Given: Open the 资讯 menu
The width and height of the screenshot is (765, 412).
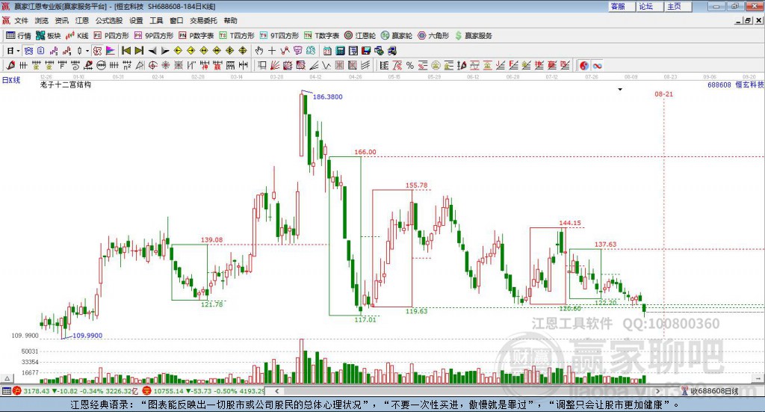Looking at the screenshot, I should coord(61,20).
